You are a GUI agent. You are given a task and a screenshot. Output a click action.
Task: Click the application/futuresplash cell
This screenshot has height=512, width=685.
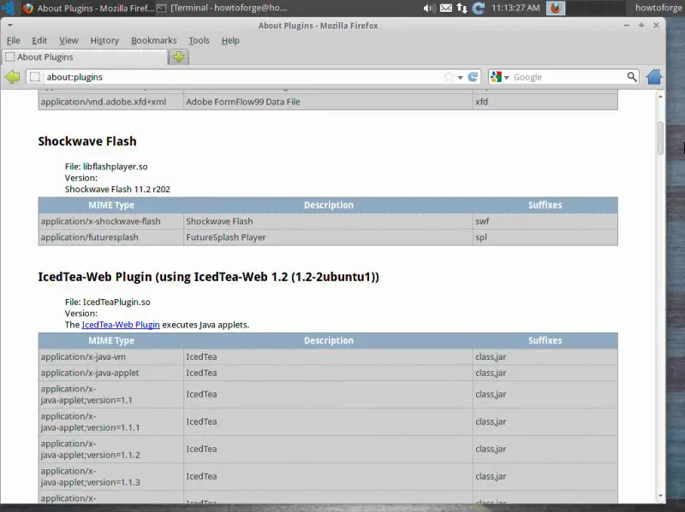point(111,238)
